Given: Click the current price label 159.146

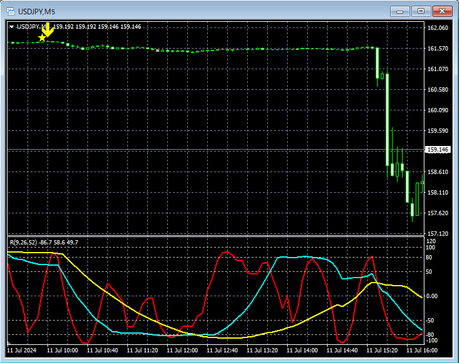Looking at the screenshot, I should click(438, 150).
